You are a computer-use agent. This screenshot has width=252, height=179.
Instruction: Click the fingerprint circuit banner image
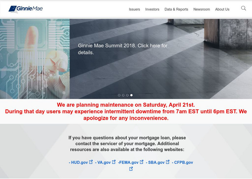coord(35,59)
